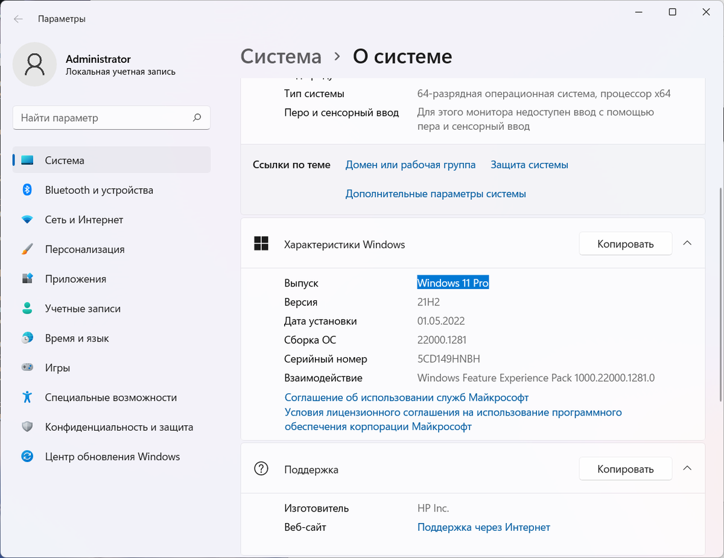Viewport: 724px width, 558px height.
Task: Open Специальные возможности settings
Action: pyautogui.click(x=110, y=397)
